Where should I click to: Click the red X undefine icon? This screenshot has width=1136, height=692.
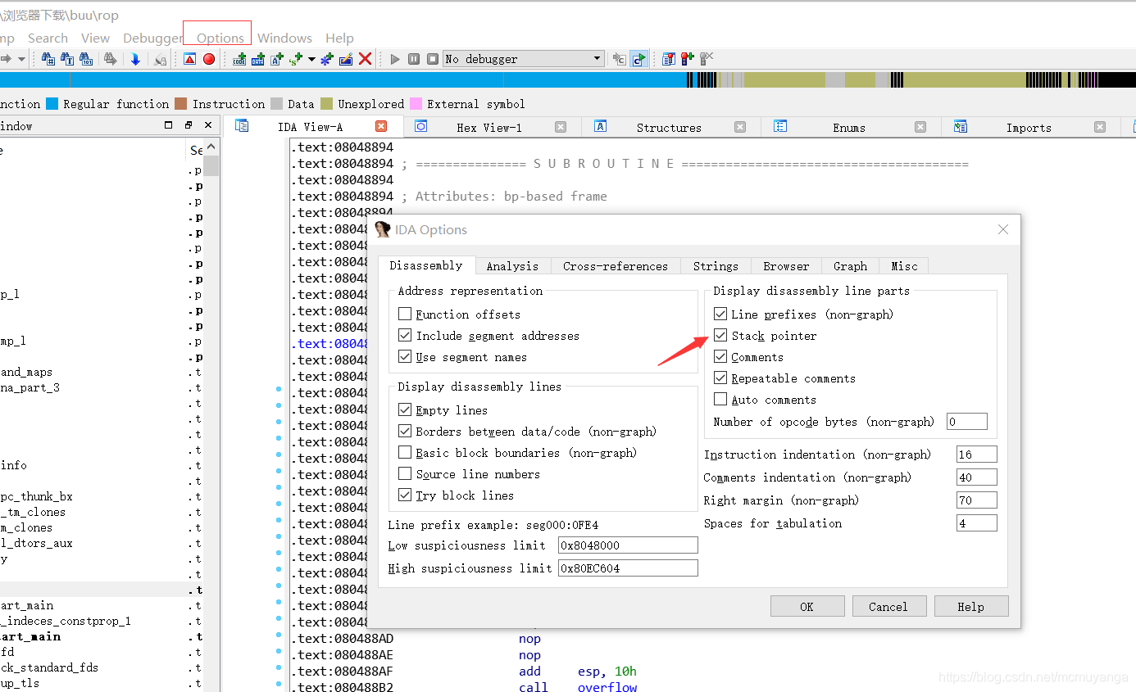click(366, 59)
